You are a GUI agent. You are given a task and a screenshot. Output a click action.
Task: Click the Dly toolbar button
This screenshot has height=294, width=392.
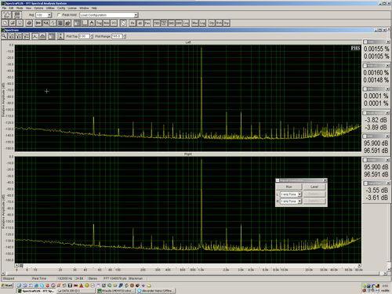tap(212, 23)
